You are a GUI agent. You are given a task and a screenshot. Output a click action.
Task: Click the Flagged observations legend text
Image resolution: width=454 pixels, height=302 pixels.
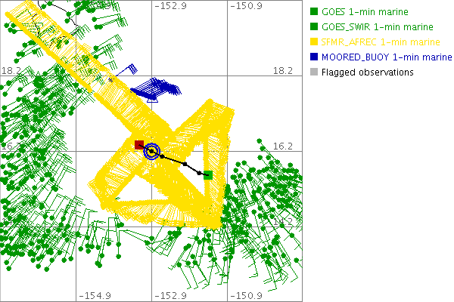click(367, 72)
